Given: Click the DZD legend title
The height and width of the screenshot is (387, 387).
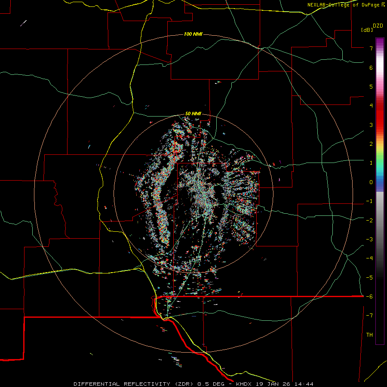Looking at the screenshot, I should [378, 26].
